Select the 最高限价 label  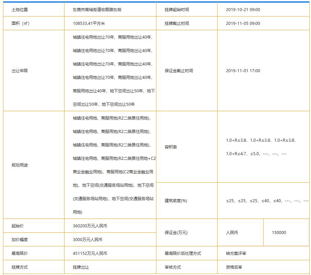(x=20, y=253)
